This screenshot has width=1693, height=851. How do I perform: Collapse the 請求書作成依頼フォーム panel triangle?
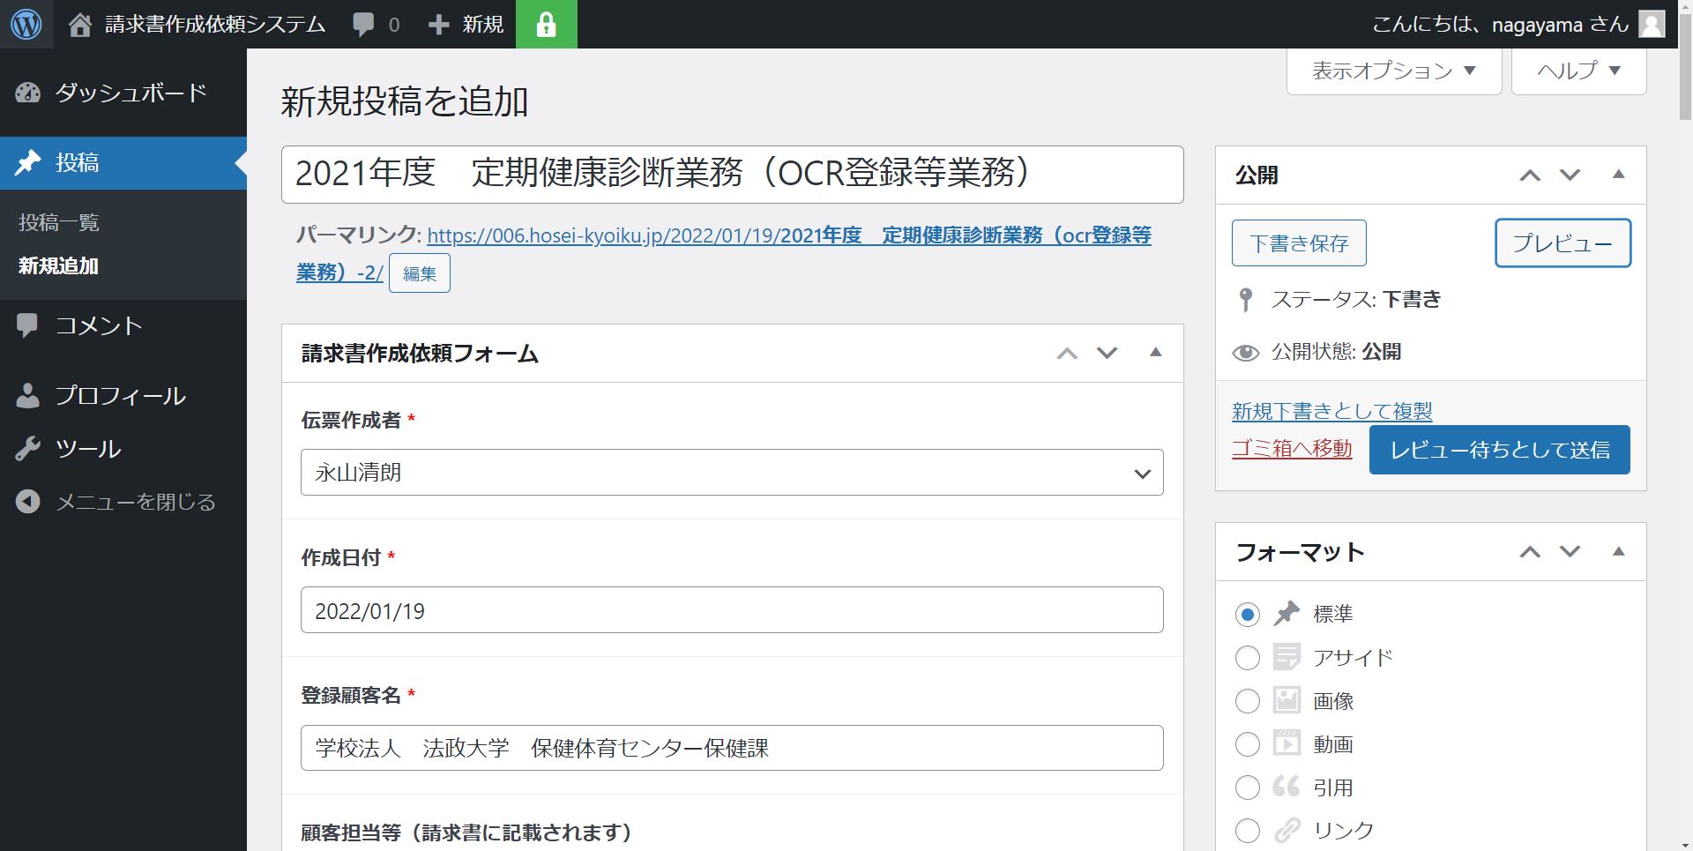pyautogui.click(x=1155, y=353)
